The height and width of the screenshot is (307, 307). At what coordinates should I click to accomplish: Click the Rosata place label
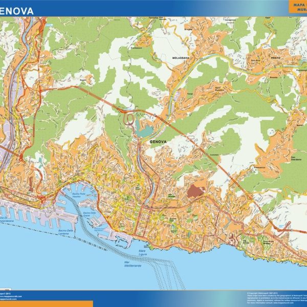pos(274,77)
